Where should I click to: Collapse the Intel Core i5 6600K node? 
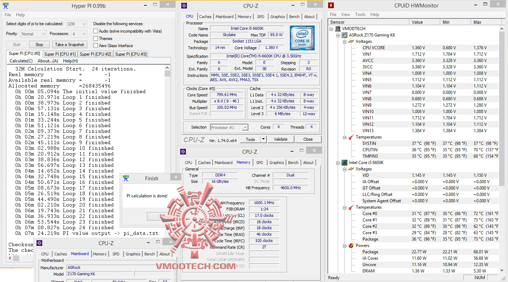click(338, 163)
